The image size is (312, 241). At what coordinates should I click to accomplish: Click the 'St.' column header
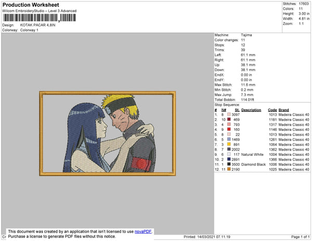(237, 110)
